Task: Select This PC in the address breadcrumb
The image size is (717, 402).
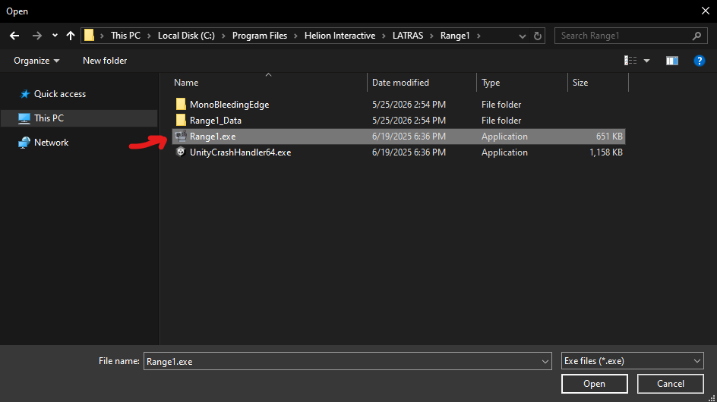Action: [125, 36]
